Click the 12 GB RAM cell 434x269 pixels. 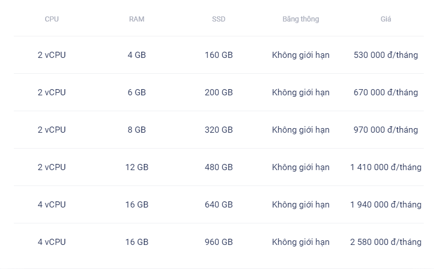click(137, 167)
